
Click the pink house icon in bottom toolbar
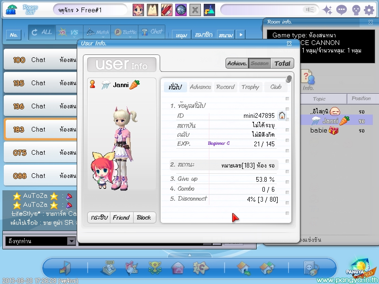178,268
